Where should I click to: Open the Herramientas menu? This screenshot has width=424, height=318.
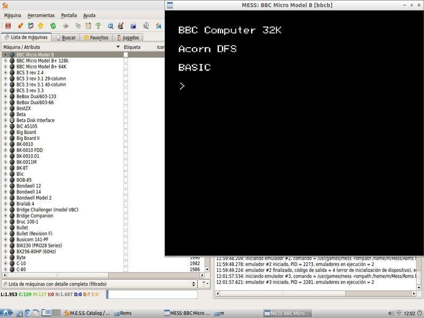[x=41, y=15]
